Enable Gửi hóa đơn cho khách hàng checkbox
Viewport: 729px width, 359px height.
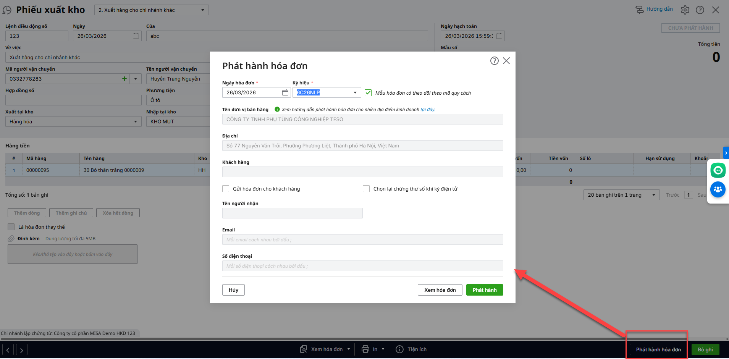tap(226, 189)
